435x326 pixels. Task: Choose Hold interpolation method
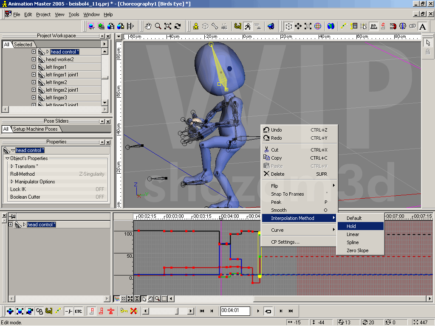360,226
